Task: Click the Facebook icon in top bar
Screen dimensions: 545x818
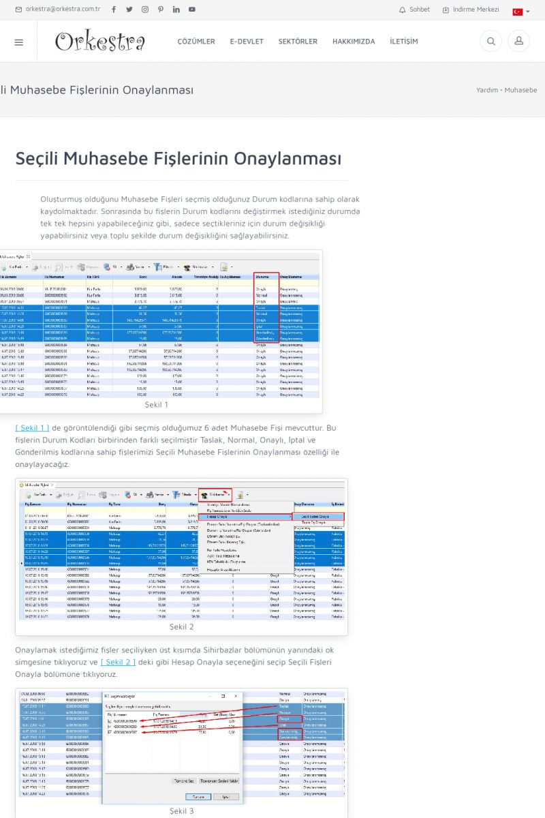Action: pyautogui.click(x=113, y=10)
